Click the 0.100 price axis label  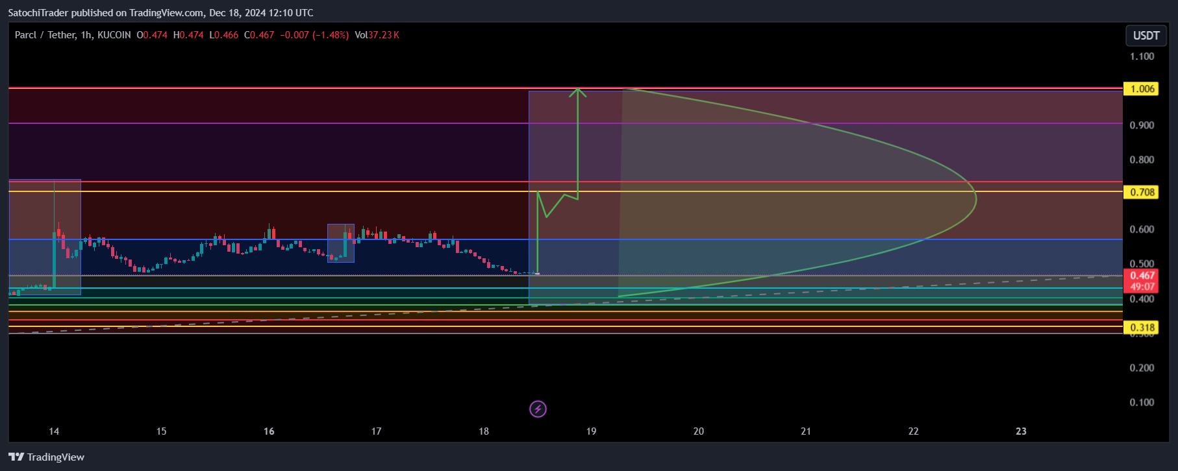pyautogui.click(x=1142, y=402)
